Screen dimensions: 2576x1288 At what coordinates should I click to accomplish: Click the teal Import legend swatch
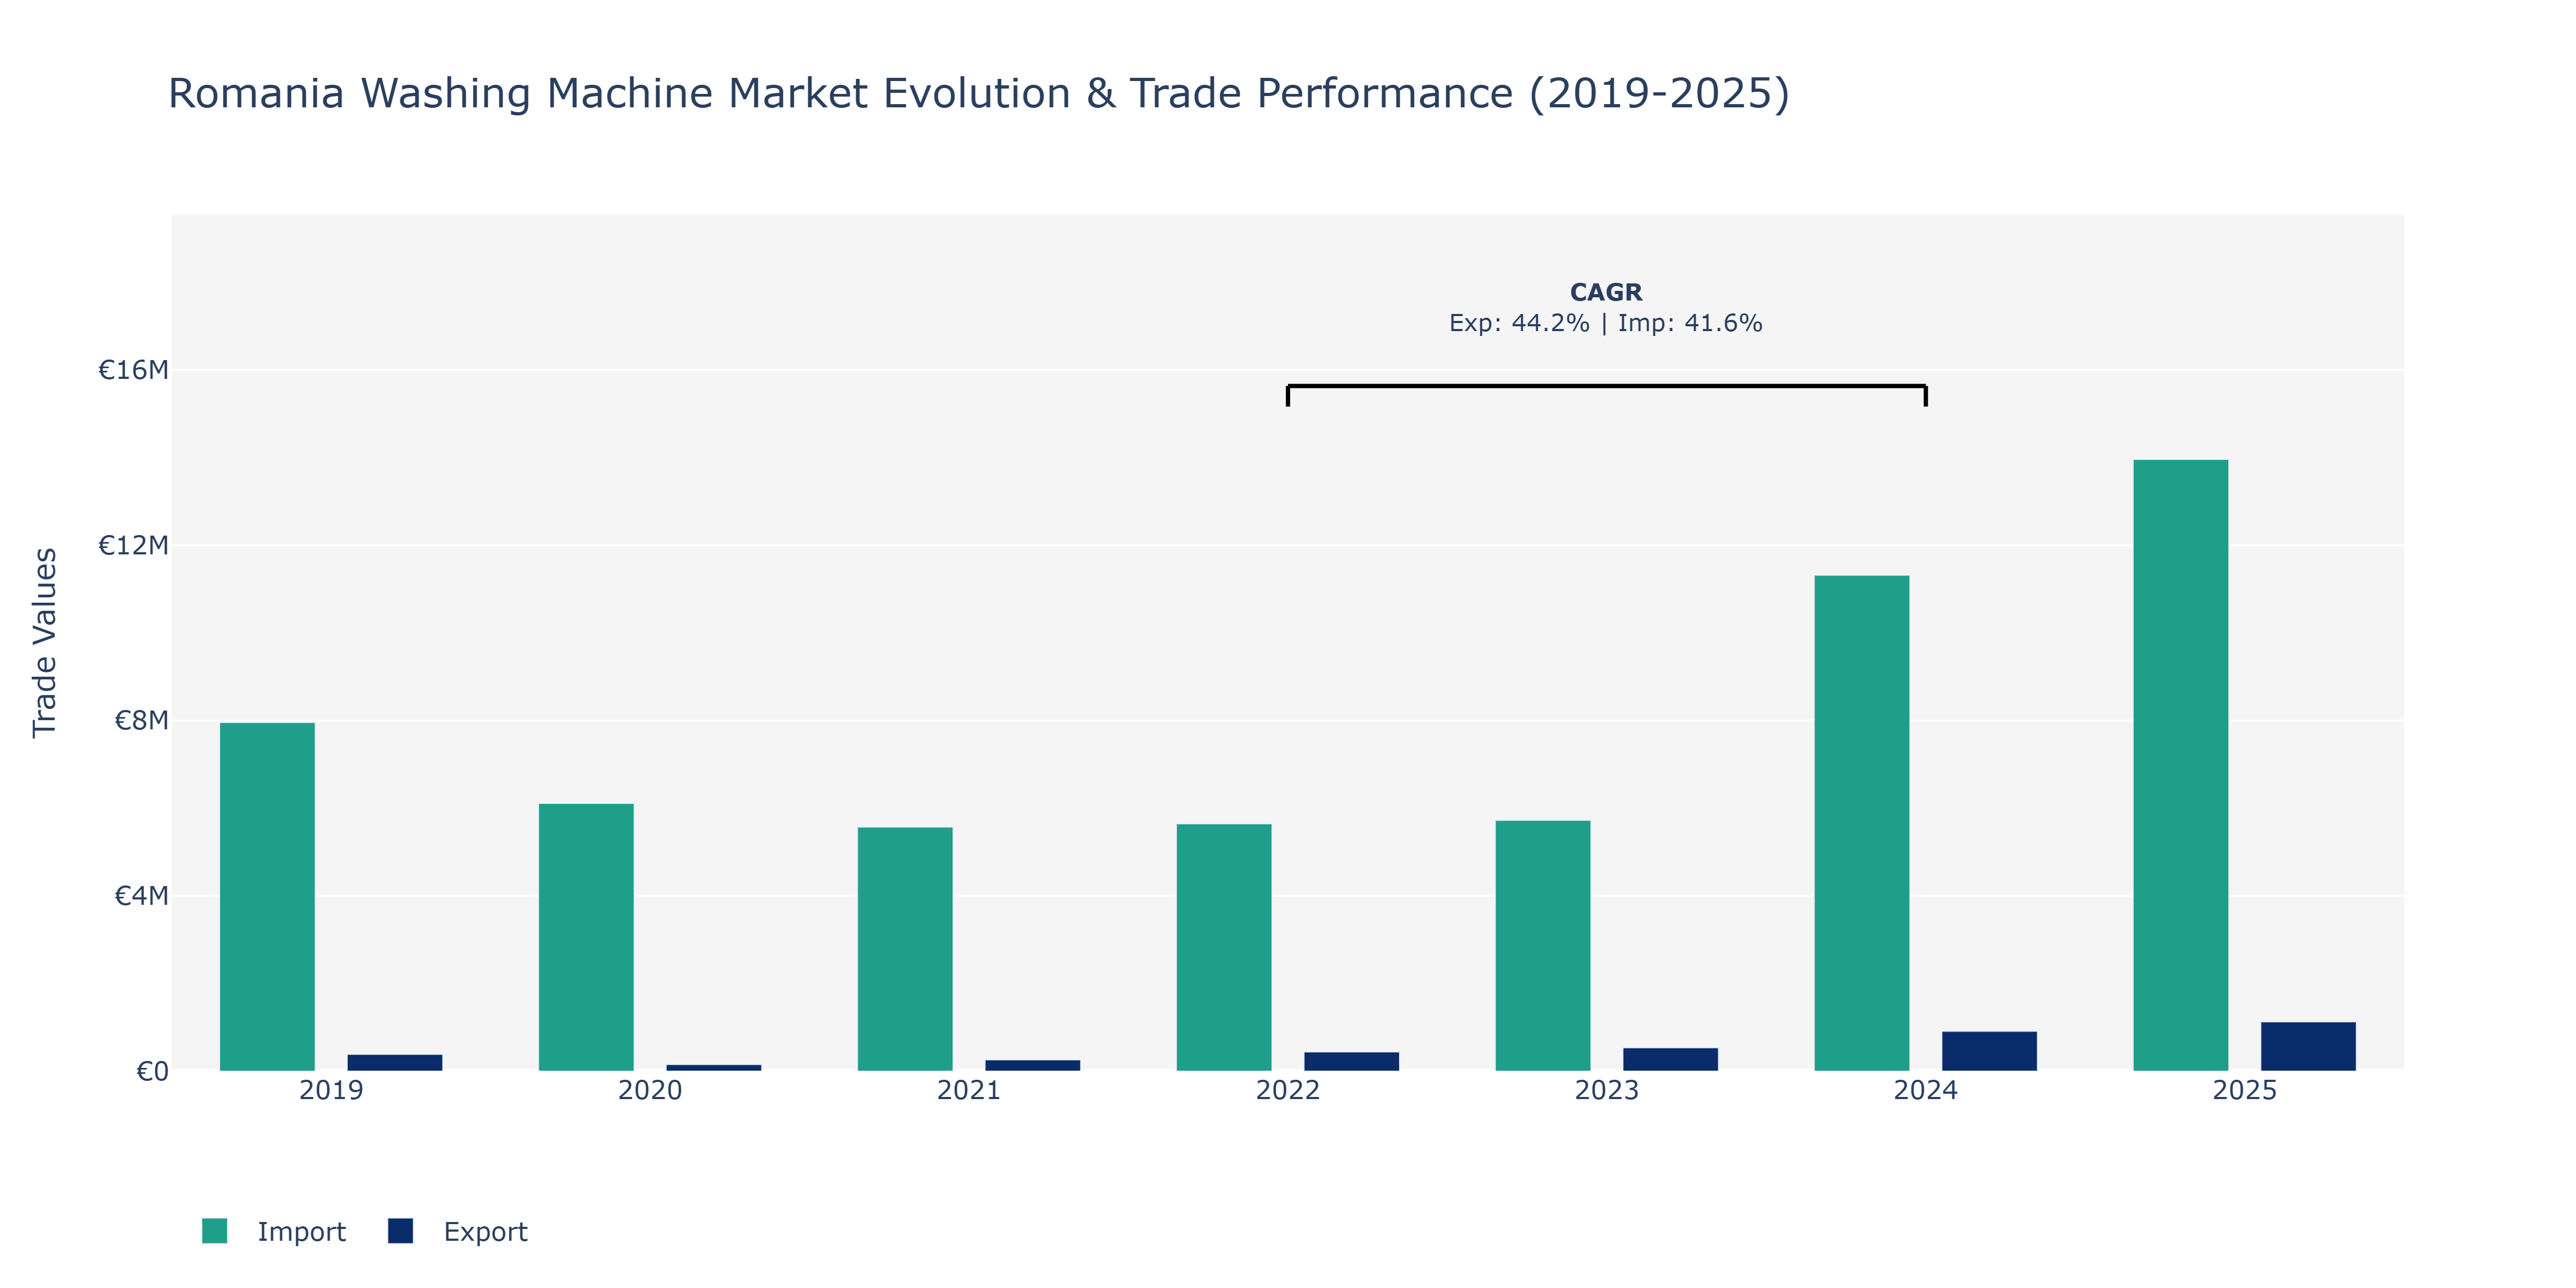click(x=214, y=1231)
